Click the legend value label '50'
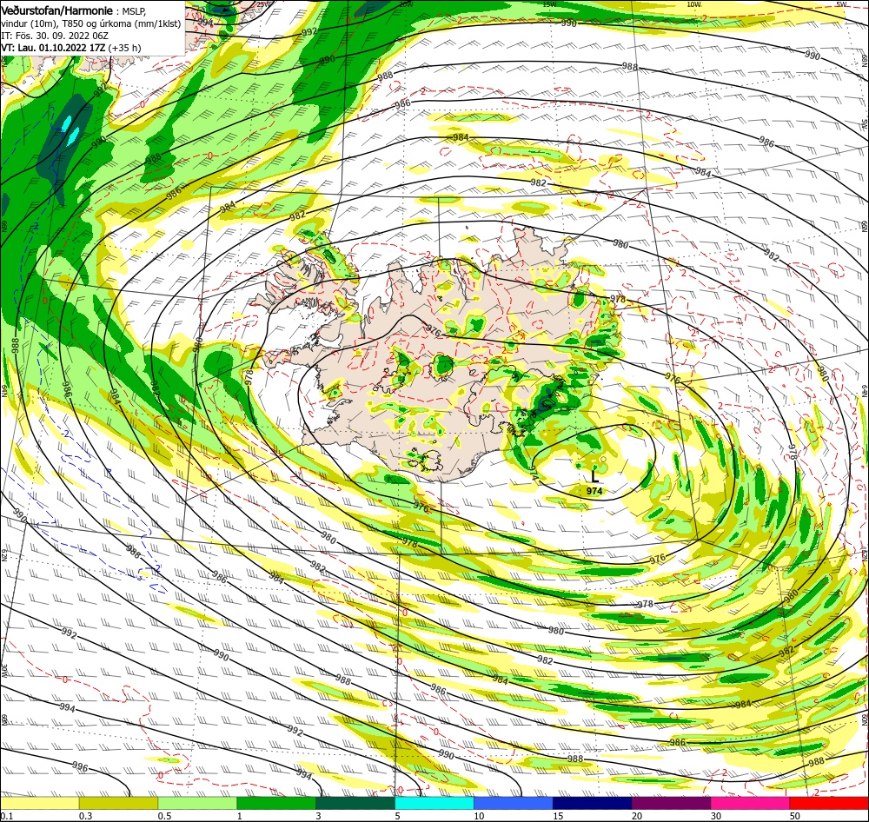 795,816
